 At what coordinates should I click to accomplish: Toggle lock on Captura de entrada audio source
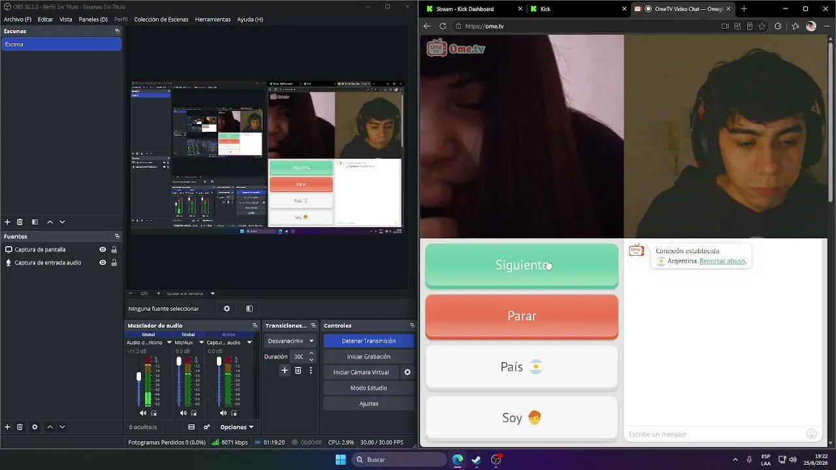(x=114, y=262)
